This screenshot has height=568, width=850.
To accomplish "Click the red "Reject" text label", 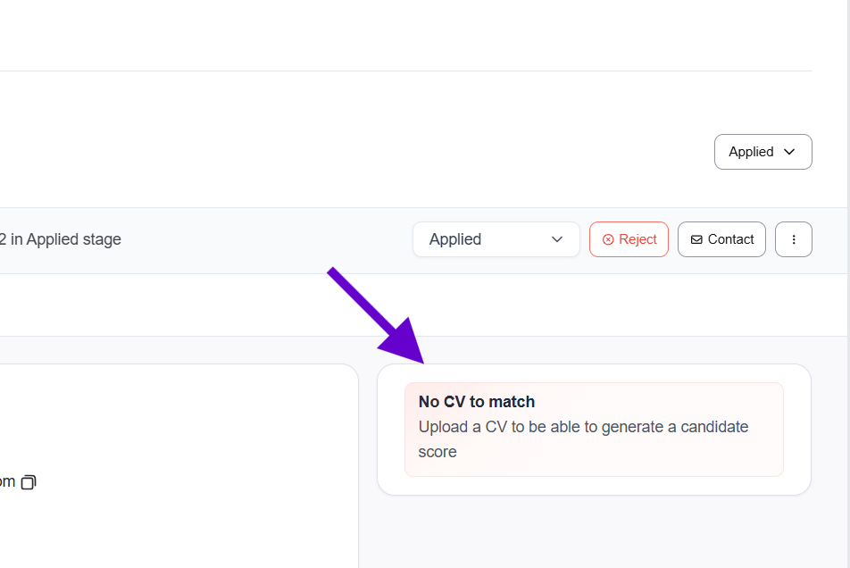I will pos(637,239).
